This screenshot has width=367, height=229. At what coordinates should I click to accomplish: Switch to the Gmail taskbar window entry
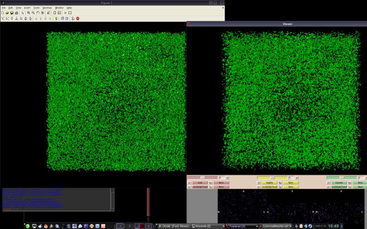(x=174, y=226)
